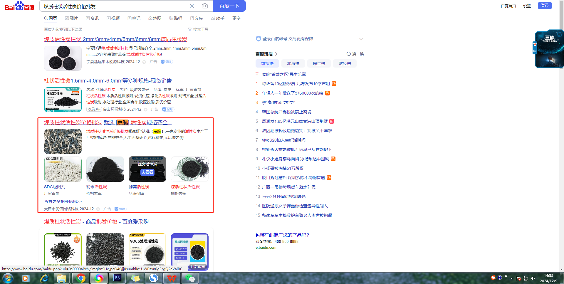Click the 去看看 button on 蜂窝活性炭 image
This screenshot has width=564, height=284.
[x=147, y=172]
